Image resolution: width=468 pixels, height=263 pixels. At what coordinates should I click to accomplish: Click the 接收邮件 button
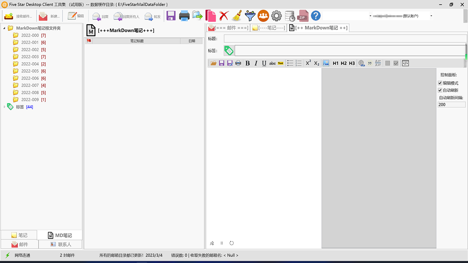(x=18, y=16)
